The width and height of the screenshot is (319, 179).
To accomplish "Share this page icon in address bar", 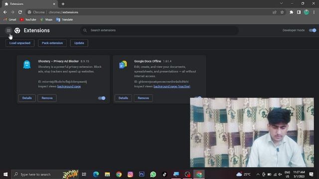I will tap(275, 12).
